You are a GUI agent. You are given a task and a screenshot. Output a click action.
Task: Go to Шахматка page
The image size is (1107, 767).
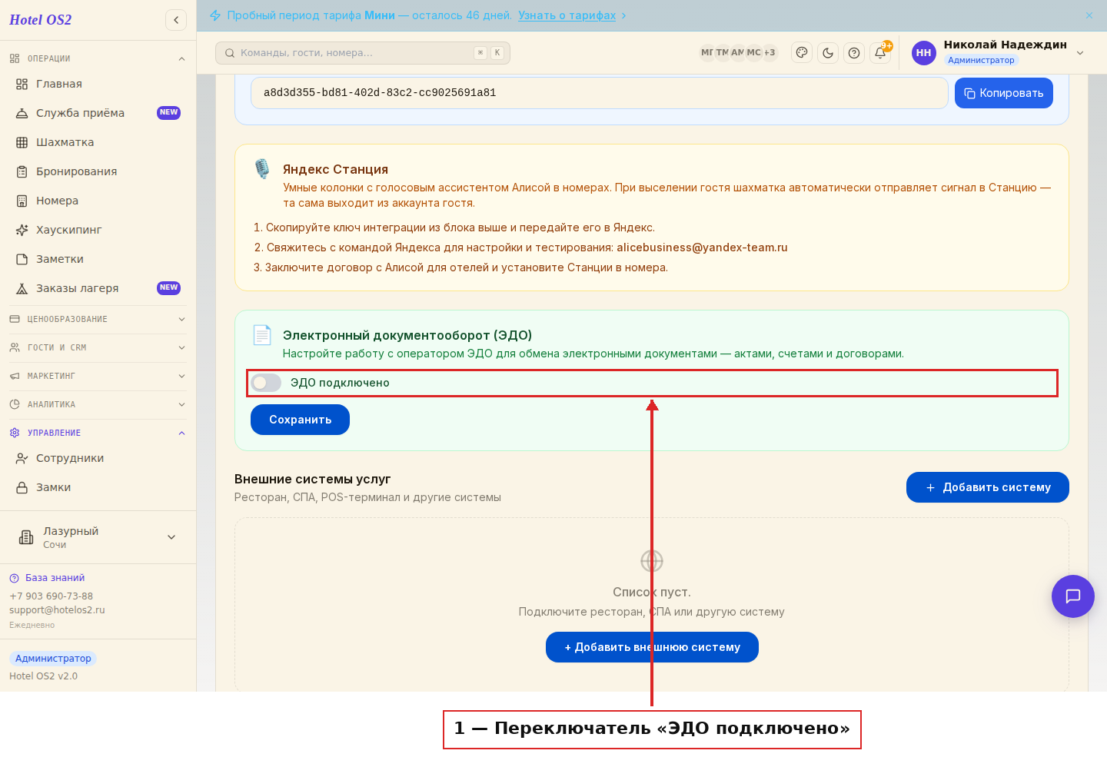tap(98, 142)
